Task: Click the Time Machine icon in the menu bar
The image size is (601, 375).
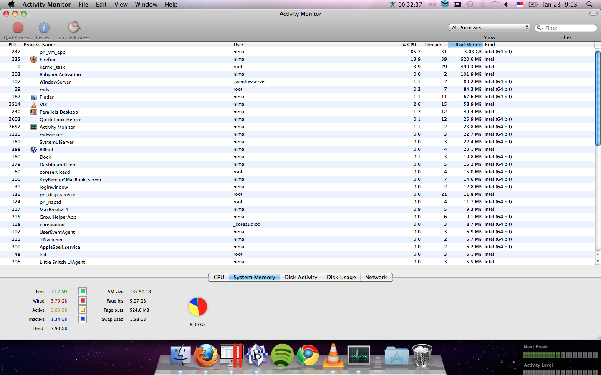Action: click(470, 4)
